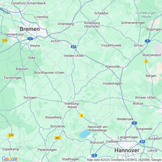Click the A2 highway shield near Hannover
162x162 pixels.
[x=94, y=155]
